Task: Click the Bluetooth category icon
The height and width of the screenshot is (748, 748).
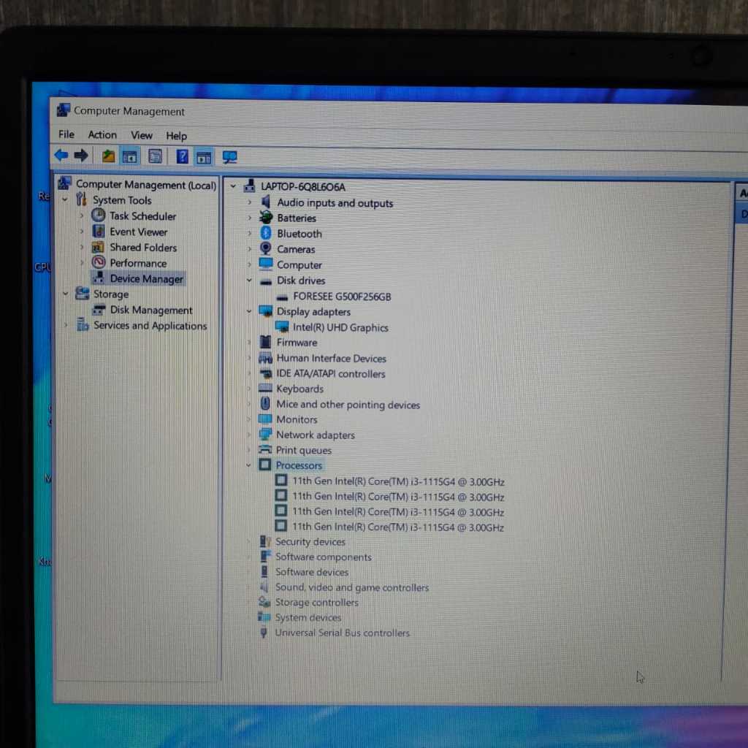Action: pos(266,233)
